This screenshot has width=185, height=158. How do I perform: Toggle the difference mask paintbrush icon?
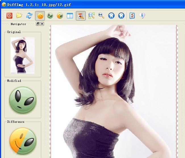point(81,16)
